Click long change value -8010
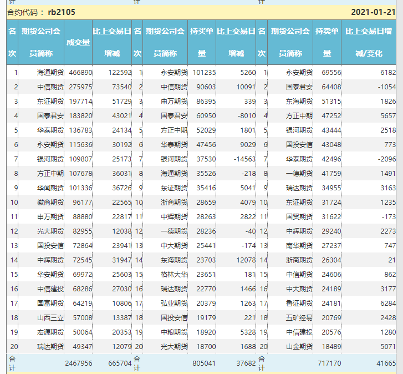403x374 pixels. coord(247,116)
